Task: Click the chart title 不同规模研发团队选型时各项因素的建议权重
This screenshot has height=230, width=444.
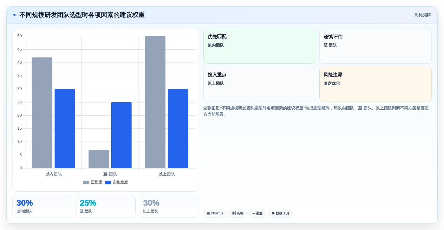Action: [x=82, y=15]
